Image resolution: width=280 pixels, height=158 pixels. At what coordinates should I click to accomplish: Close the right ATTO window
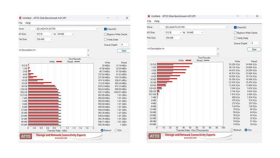click(x=257, y=16)
